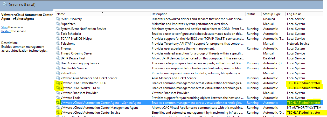Select the SSDP Discovery service row

(189, 19)
